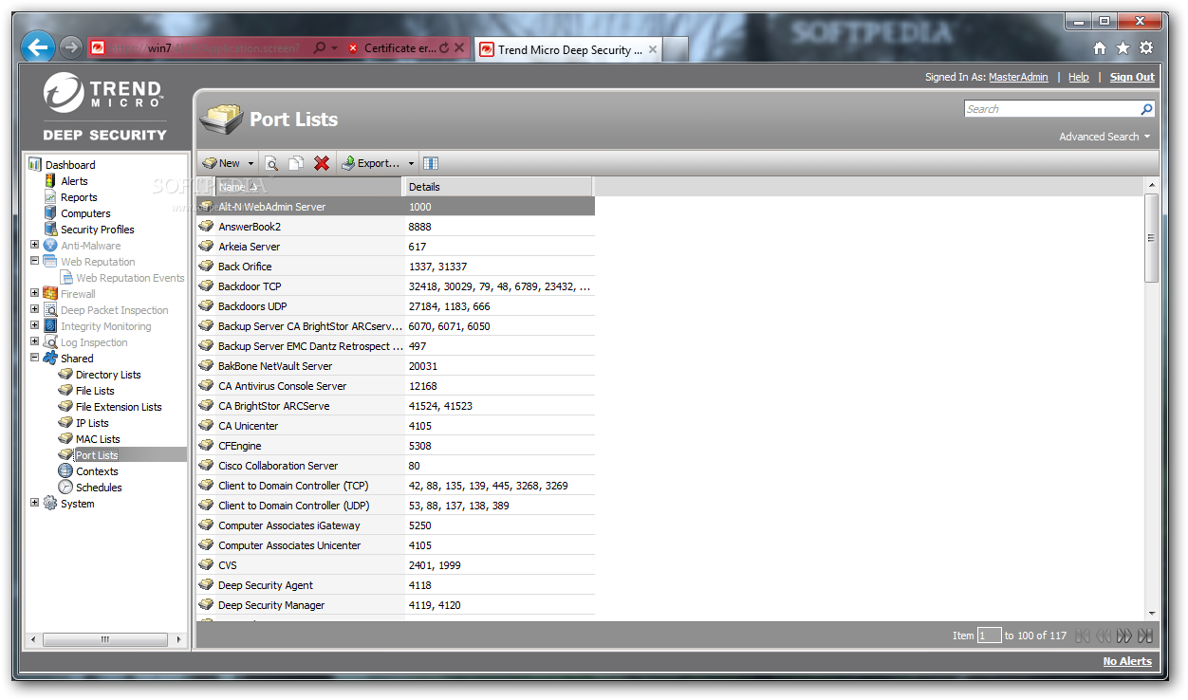Expand the Deep Packet Inspection node

pos(35,309)
